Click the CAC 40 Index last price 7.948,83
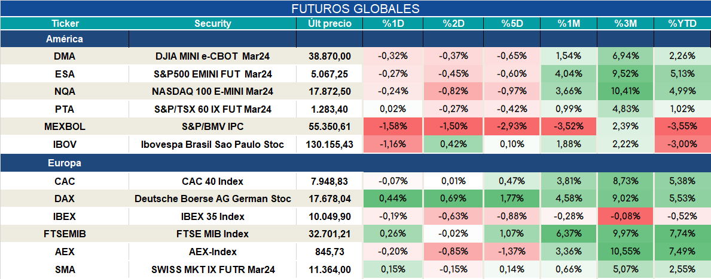 click(x=329, y=181)
